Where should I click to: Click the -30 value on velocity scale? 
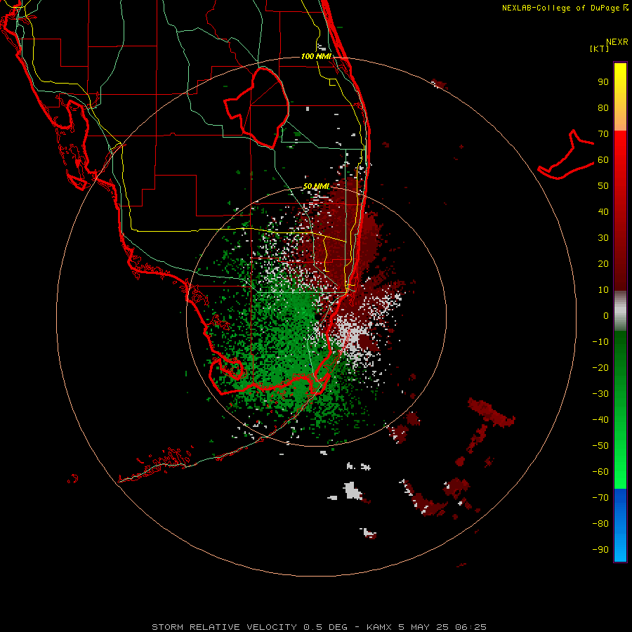[600, 394]
